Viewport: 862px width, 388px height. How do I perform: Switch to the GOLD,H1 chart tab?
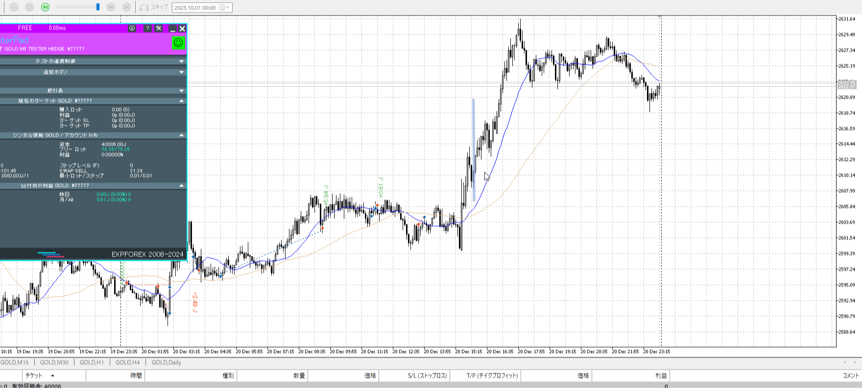point(92,363)
